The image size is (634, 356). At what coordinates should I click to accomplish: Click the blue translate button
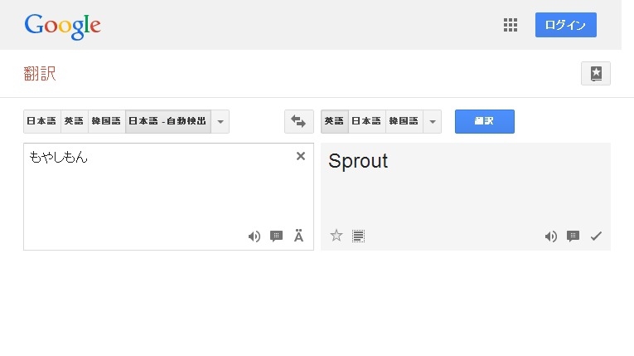click(x=484, y=121)
